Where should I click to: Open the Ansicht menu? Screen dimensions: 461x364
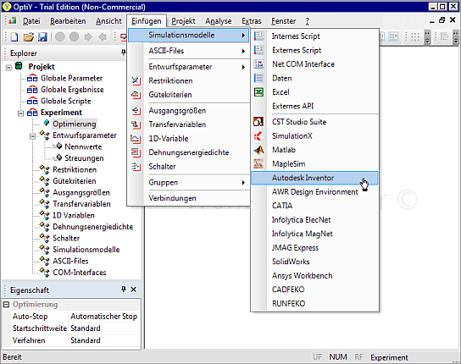point(108,21)
